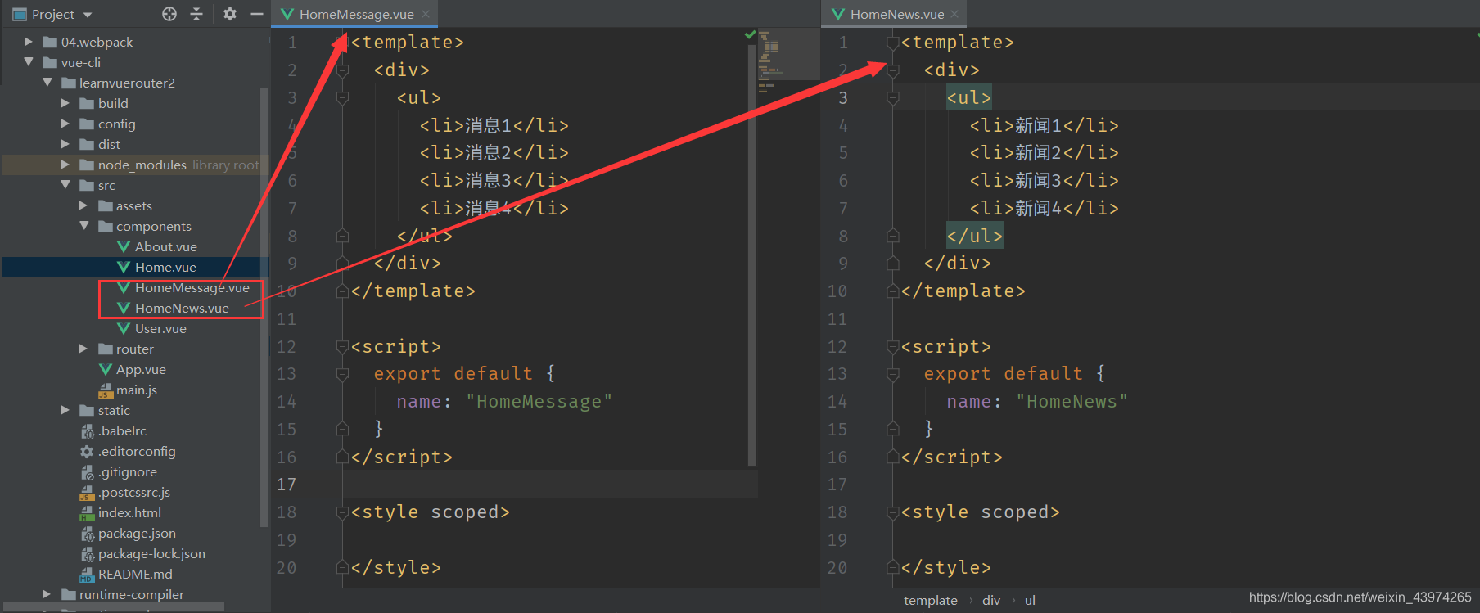Open main.js from the project tree
The height and width of the screenshot is (613, 1480).
click(x=136, y=390)
